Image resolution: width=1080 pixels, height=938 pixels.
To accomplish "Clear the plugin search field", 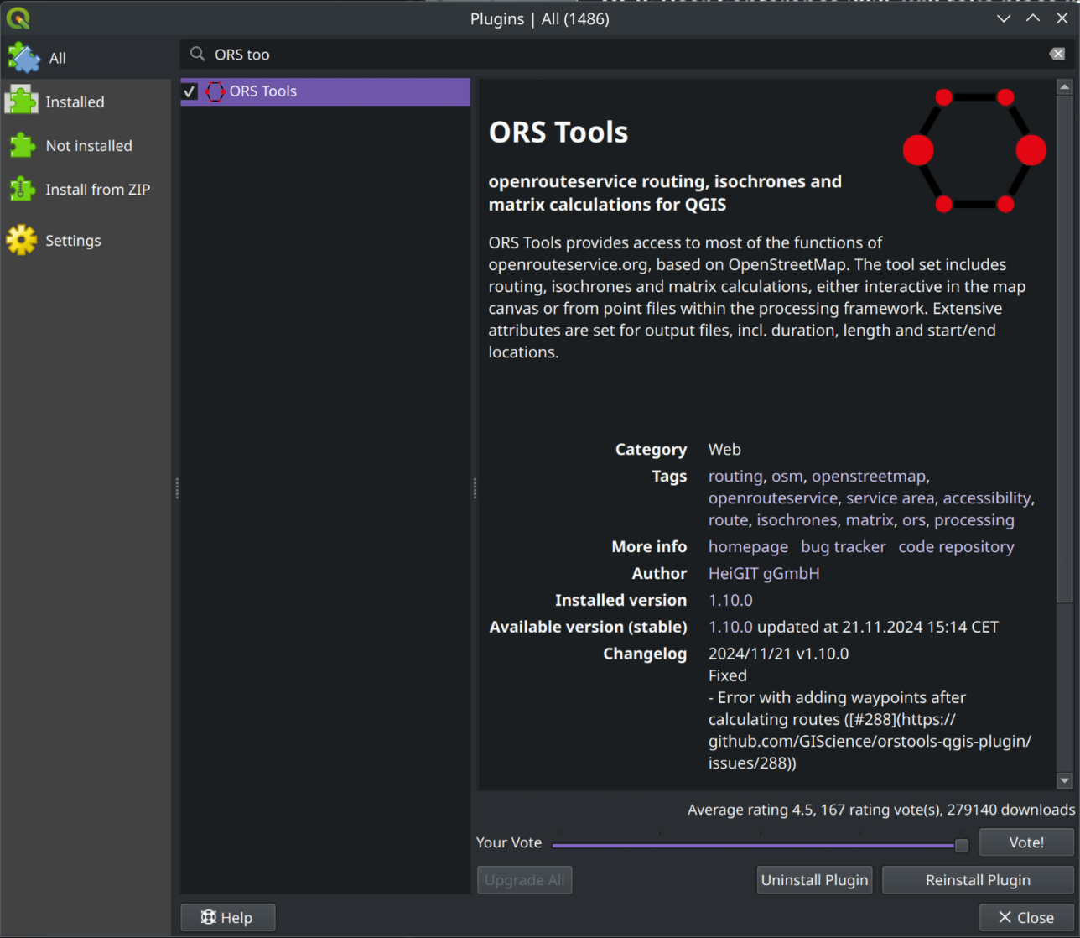I will (x=1057, y=54).
